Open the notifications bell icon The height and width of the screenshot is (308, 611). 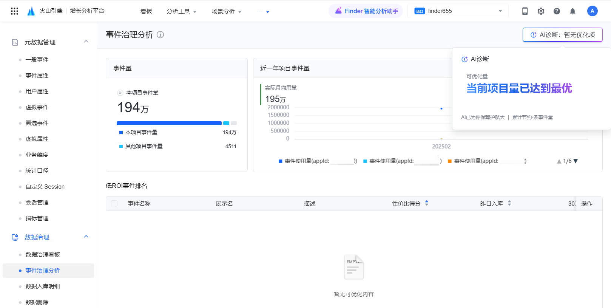[572, 11]
